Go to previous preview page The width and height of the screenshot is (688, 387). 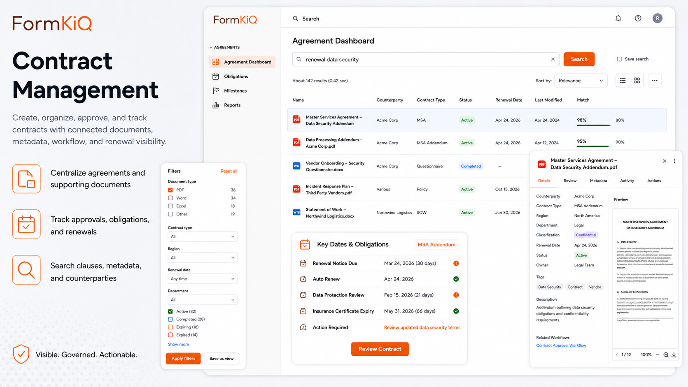click(617, 355)
